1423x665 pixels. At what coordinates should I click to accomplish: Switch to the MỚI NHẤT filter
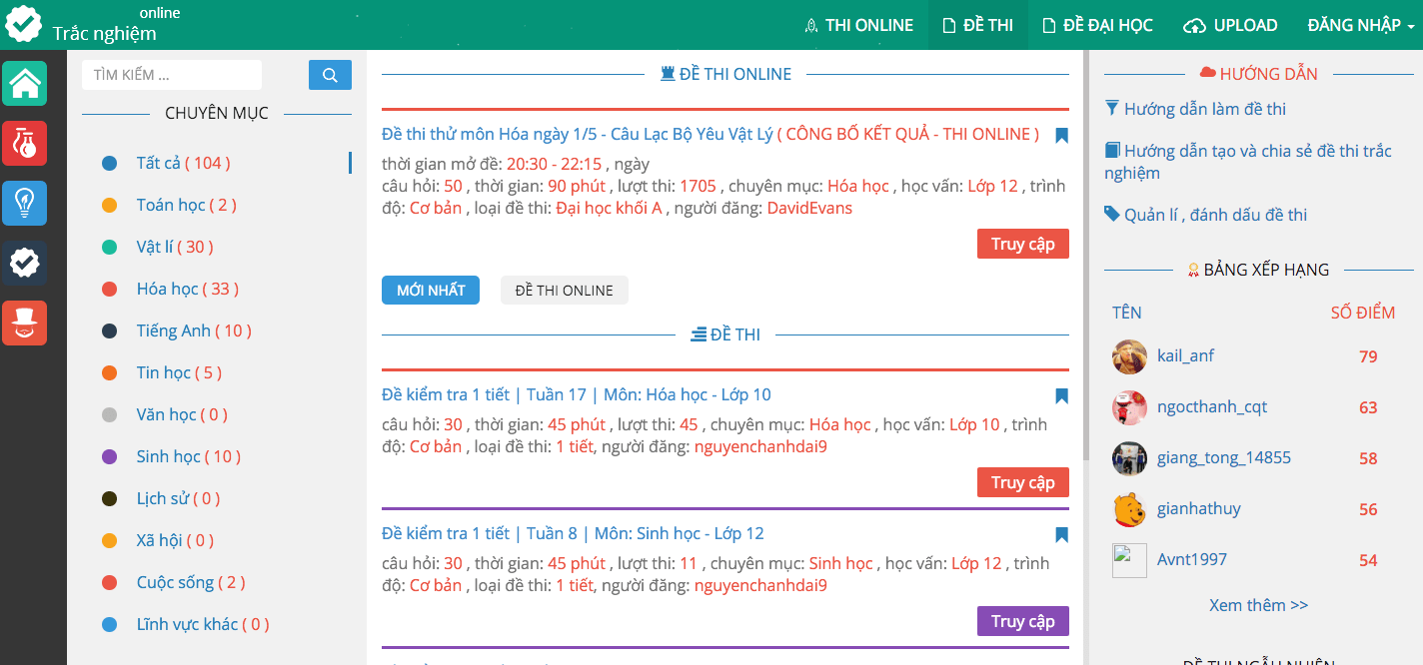tap(431, 291)
